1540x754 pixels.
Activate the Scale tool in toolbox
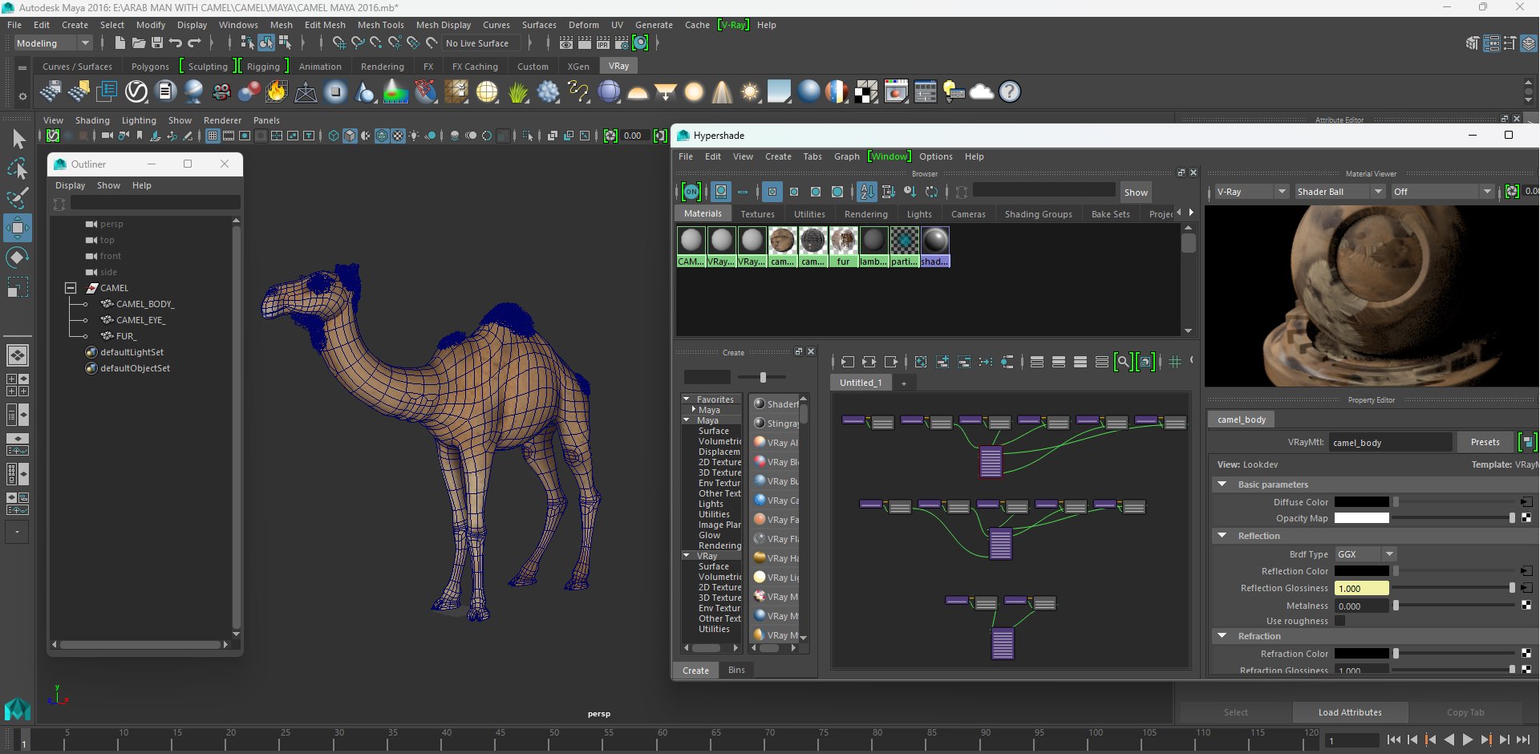18,287
